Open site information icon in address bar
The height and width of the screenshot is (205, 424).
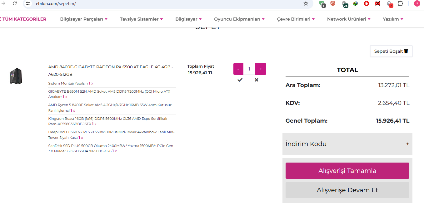click(x=28, y=3)
